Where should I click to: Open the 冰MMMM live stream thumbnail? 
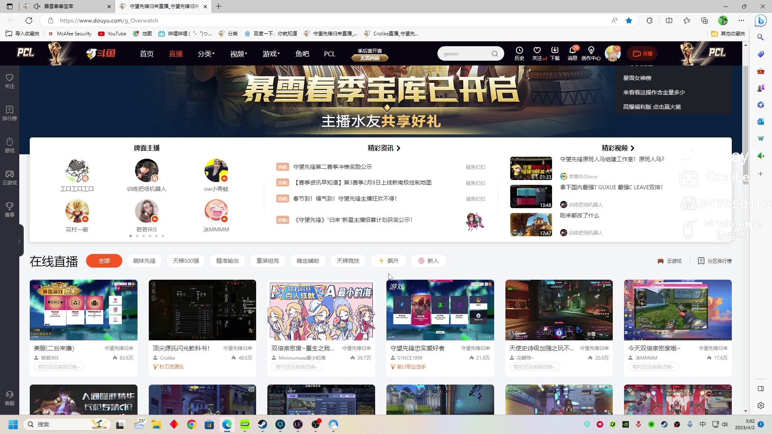[x=678, y=310]
